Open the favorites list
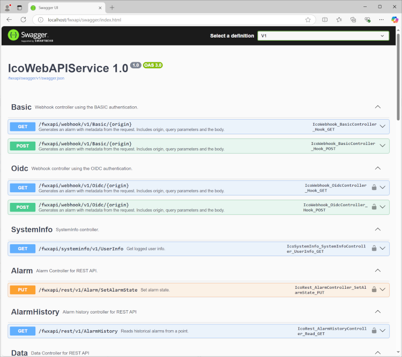The image size is (402, 357). 339,20
